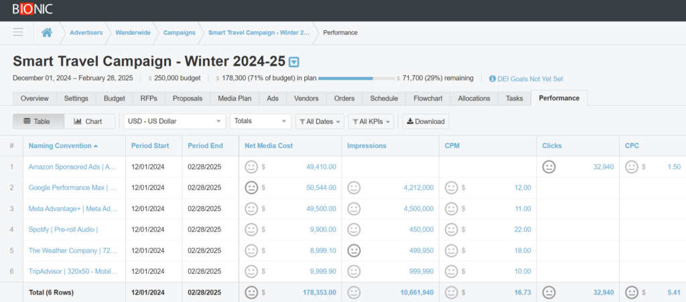686x302 pixels.
Task: Click smiley in Amazon CPC cell
Action: (x=631, y=167)
